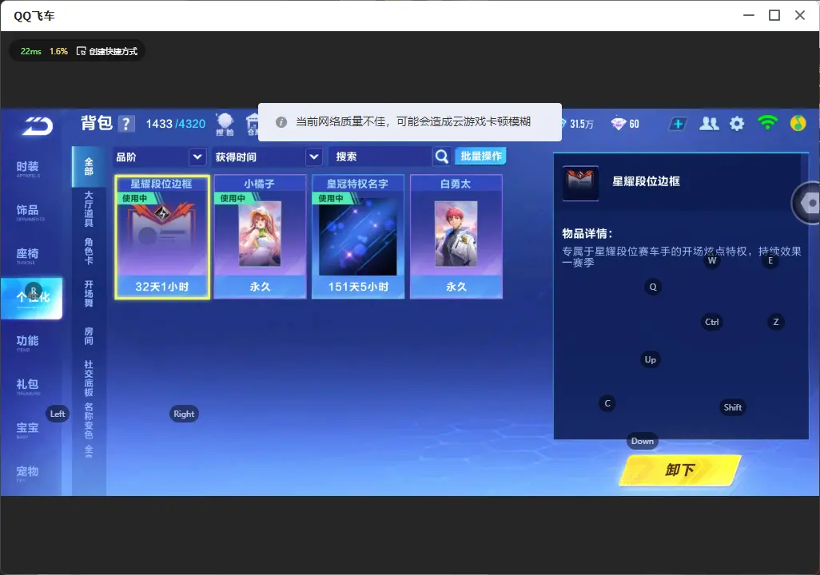Viewport: 820px width, 575px height.
Task: Tap the Down virtual key overlay
Action: (643, 441)
